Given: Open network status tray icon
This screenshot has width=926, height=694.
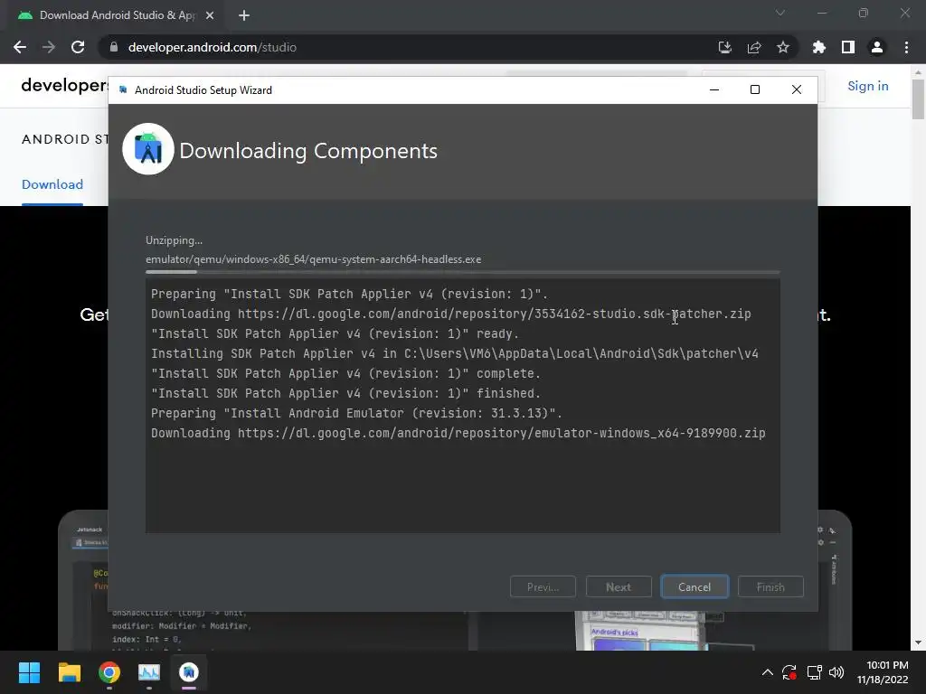Looking at the screenshot, I should click(x=815, y=672).
